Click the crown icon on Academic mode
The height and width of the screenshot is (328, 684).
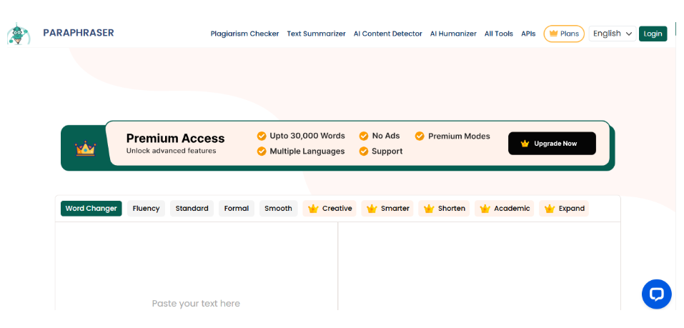pyautogui.click(x=485, y=209)
